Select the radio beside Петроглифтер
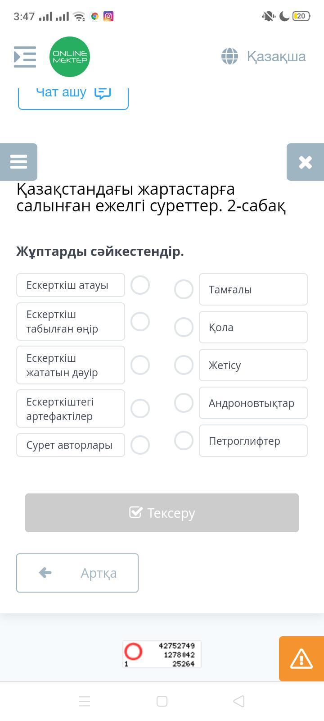The width and height of the screenshot is (324, 721). (184, 441)
